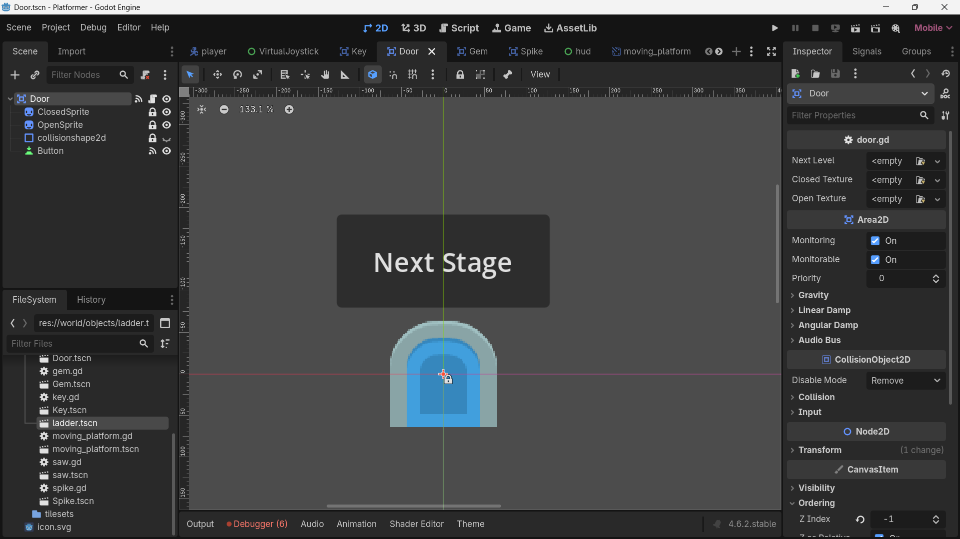Toggle visibility of Button node
960x539 pixels.
click(167, 151)
